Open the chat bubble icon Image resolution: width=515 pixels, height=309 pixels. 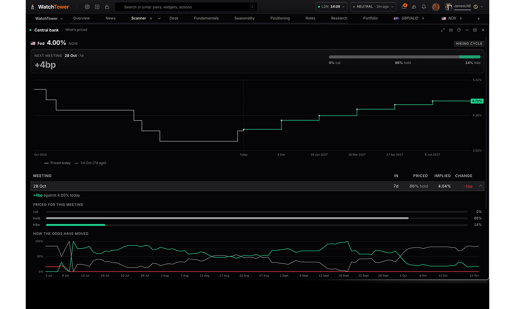tap(414, 7)
